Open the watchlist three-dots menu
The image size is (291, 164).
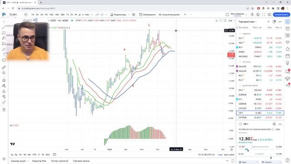[280, 22]
